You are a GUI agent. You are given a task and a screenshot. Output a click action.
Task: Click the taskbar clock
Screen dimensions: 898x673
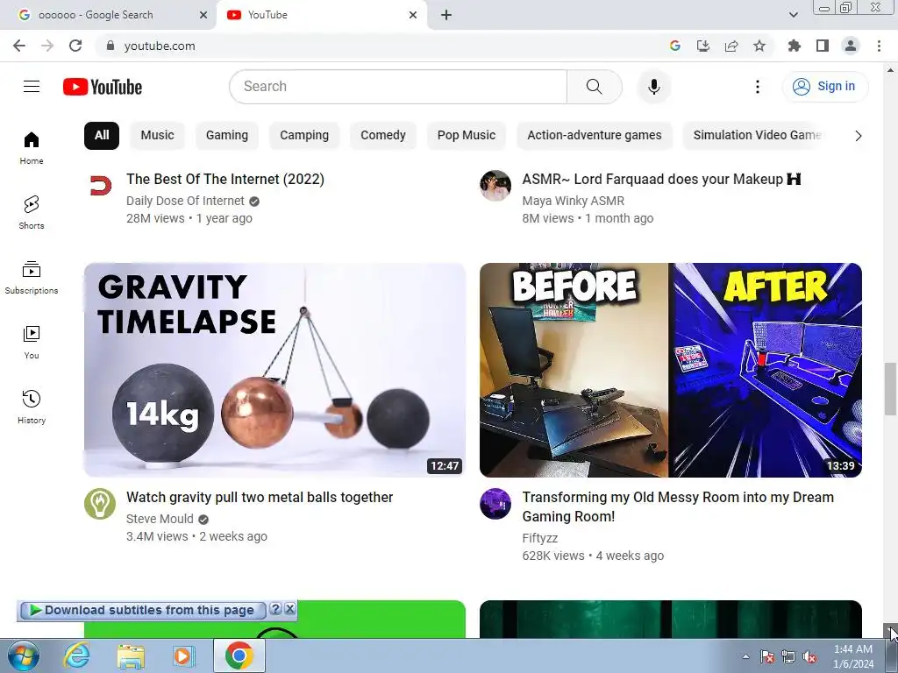(853, 656)
